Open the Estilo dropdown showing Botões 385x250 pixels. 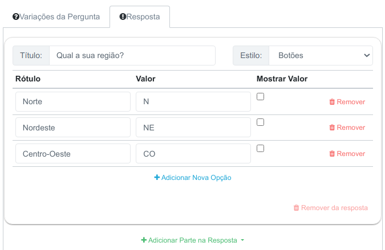point(321,55)
